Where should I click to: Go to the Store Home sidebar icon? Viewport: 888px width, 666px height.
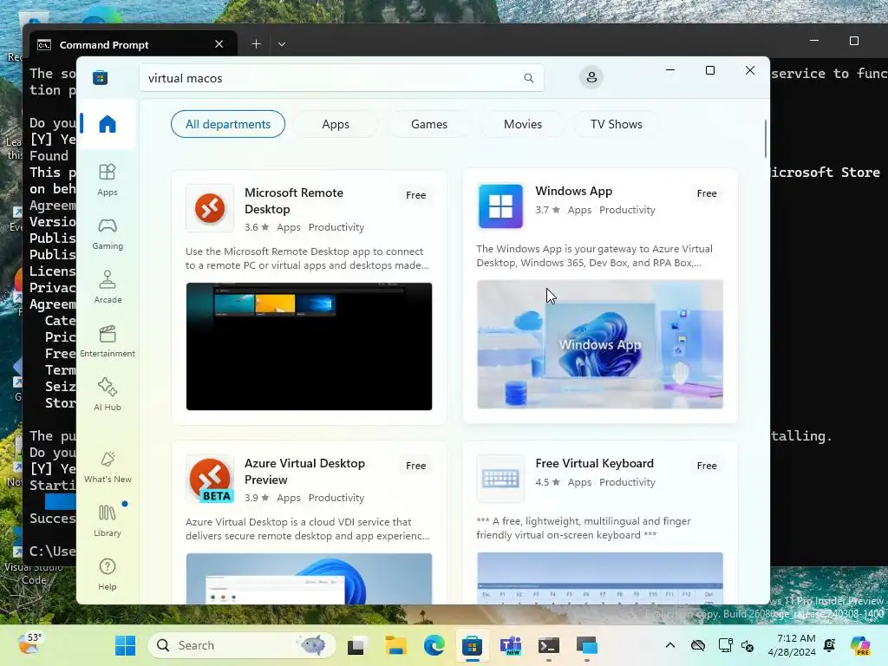tap(107, 124)
